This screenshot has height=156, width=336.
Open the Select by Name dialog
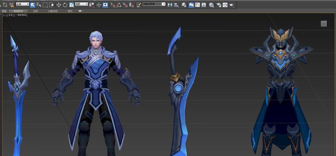39,5
